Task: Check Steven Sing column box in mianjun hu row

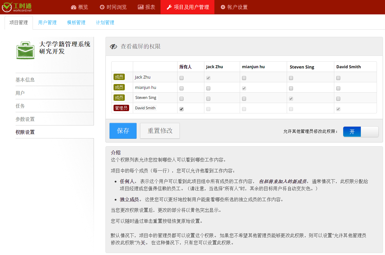Action: (291, 88)
